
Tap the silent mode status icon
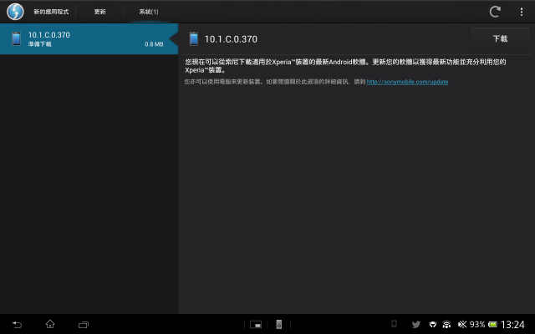click(462, 324)
